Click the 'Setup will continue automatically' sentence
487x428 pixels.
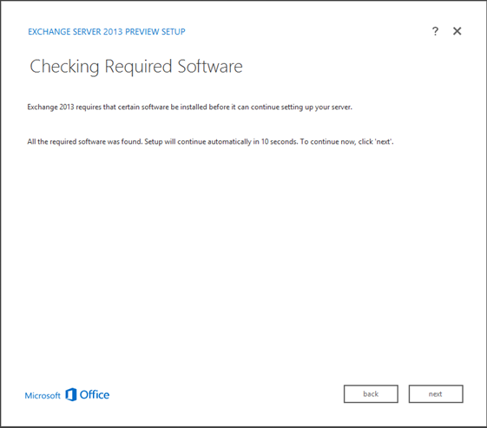[221, 141]
